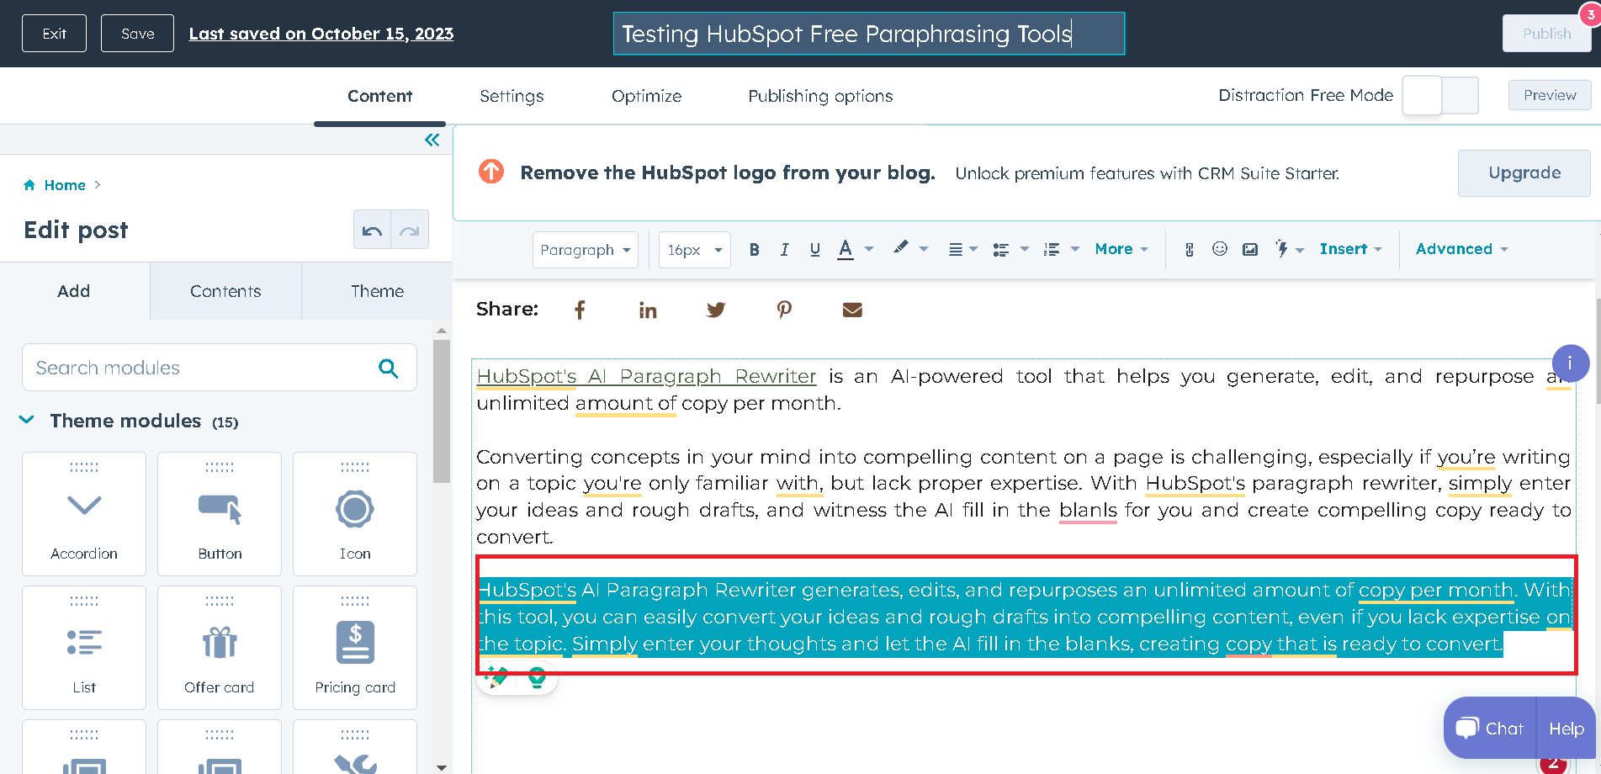Screen dimensions: 1601x774
Task: Share on Facebook icon
Action: 580,310
